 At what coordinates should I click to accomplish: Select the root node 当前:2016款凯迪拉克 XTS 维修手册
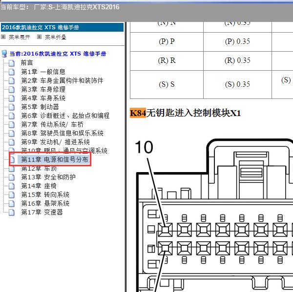pyautogui.click(x=58, y=54)
